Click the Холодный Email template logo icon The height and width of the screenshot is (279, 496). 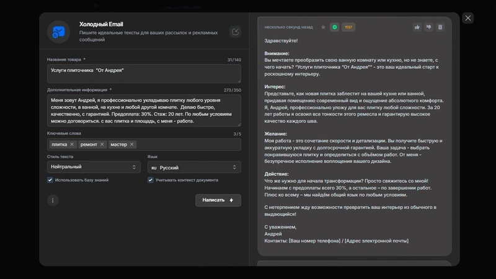pyautogui.click(x=58, y=32)
